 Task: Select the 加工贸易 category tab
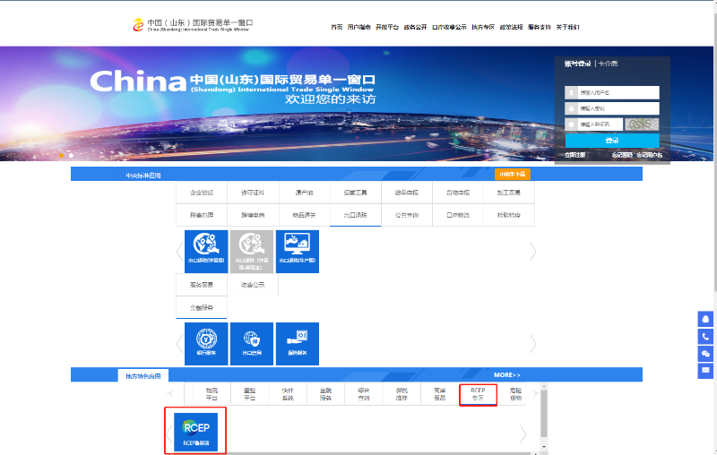tap(509, 193)
